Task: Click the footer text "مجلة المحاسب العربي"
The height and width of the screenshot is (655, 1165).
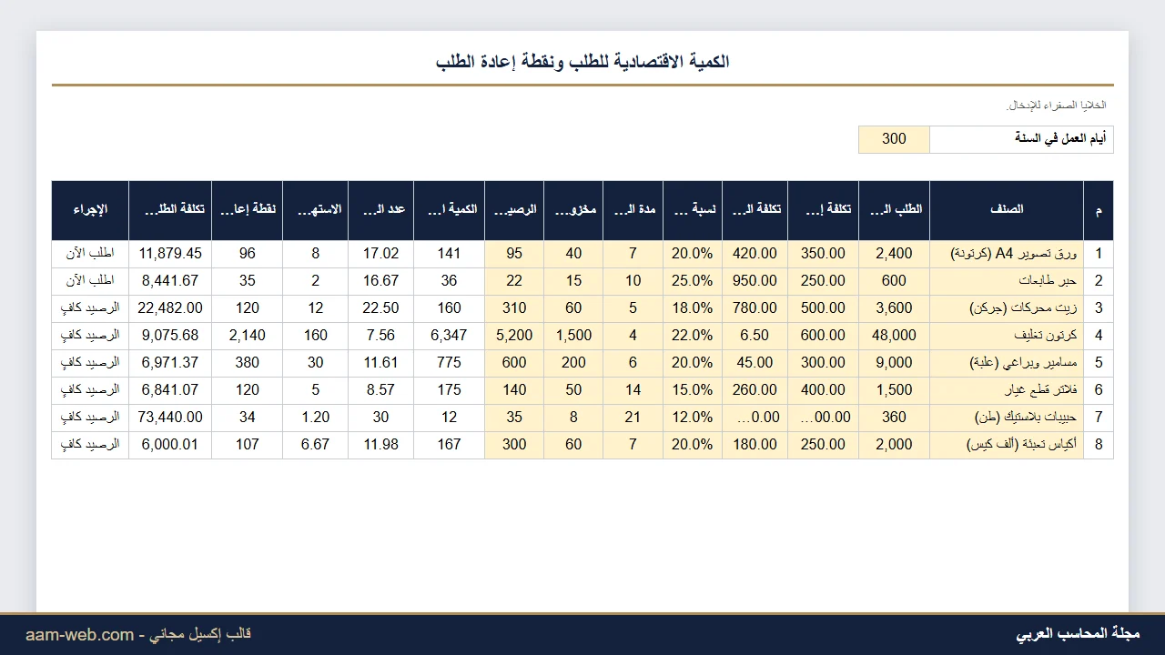Action: (x=1078, y=634)
